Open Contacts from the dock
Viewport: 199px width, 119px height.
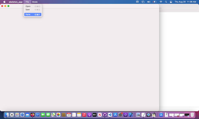click(x=63, y=115)
